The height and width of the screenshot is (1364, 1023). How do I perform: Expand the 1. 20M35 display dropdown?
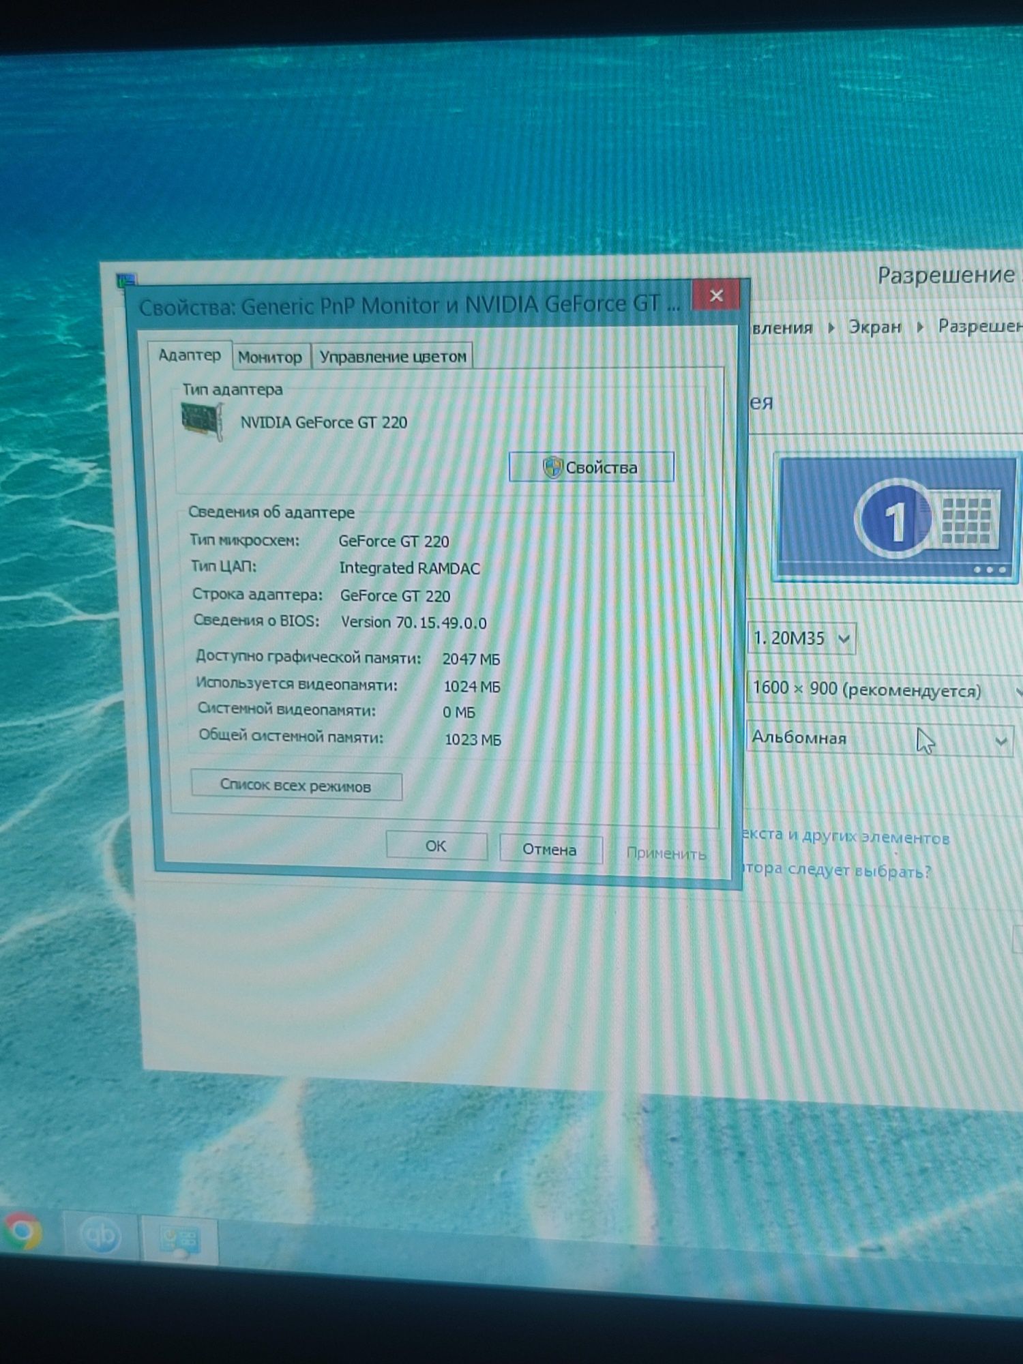click(801, 638)
